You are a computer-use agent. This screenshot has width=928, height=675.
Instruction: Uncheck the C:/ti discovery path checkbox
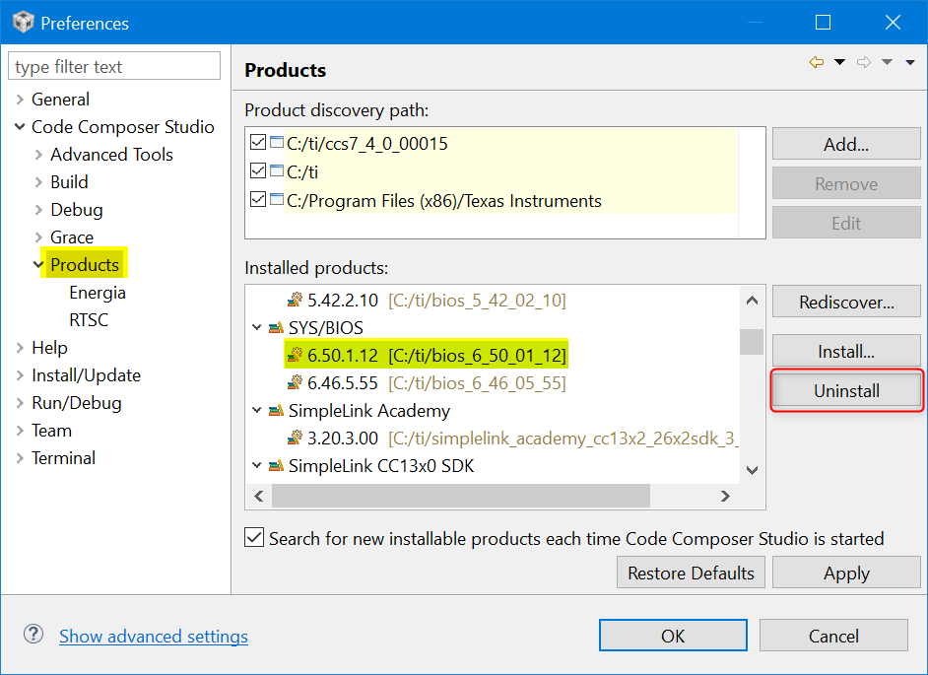(x=258, y=171)
